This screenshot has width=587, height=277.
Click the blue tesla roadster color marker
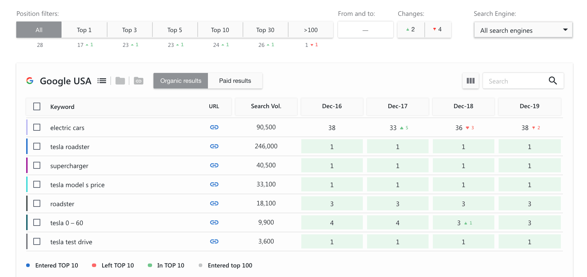click(x=27, y=146)
